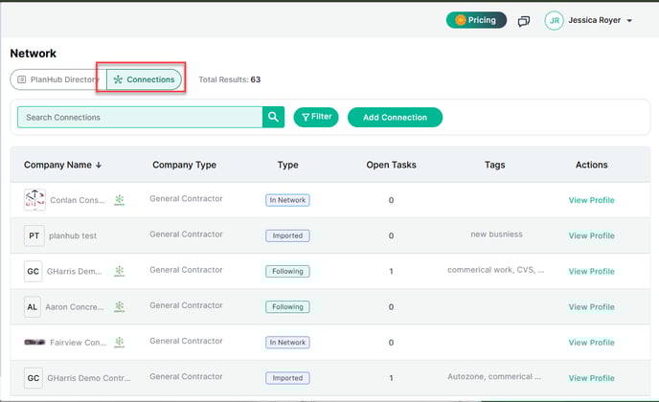Click the JR user avatar icon
This screenshot has height=402, width=659.
point(555,20)
